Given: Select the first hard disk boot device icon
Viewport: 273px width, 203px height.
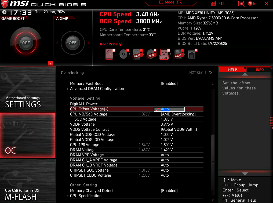Looking at the screenshot, I should tap(110, 54).
